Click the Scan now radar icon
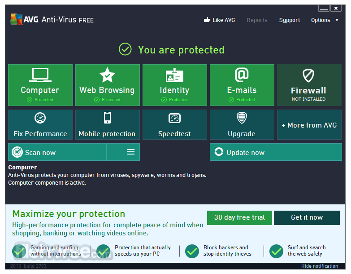351x274 pixels. (x=17, y=152)
